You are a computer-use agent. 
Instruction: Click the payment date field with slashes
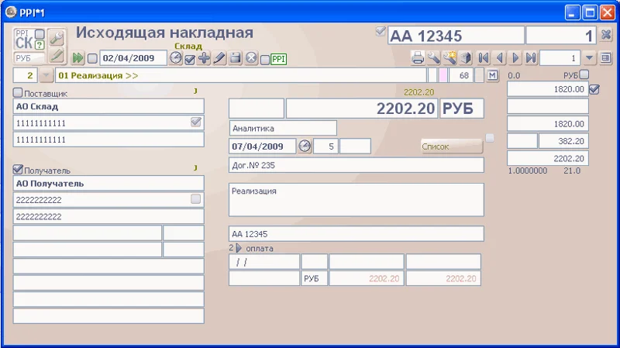click(264, 262)
